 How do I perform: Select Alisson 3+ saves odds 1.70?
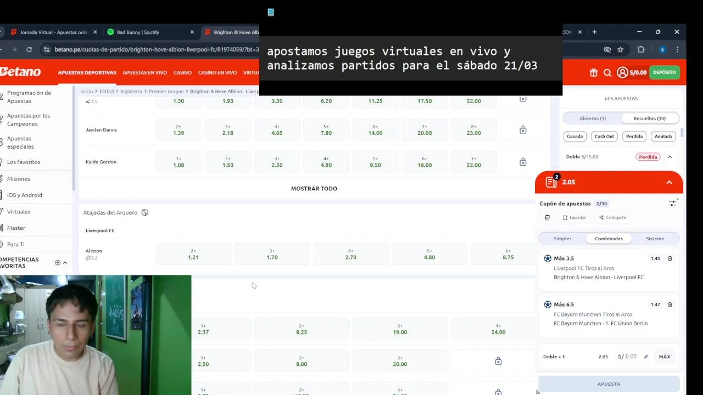(x=272, y=254)
